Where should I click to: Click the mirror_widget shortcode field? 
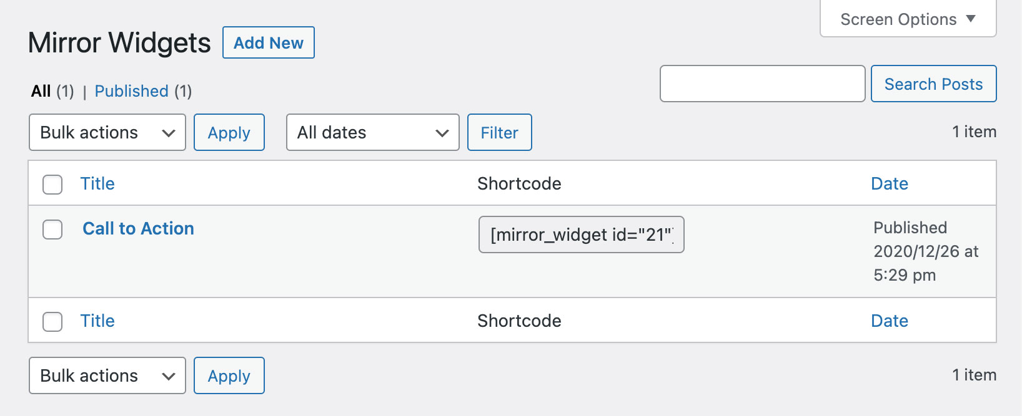(x=581, y=235)
